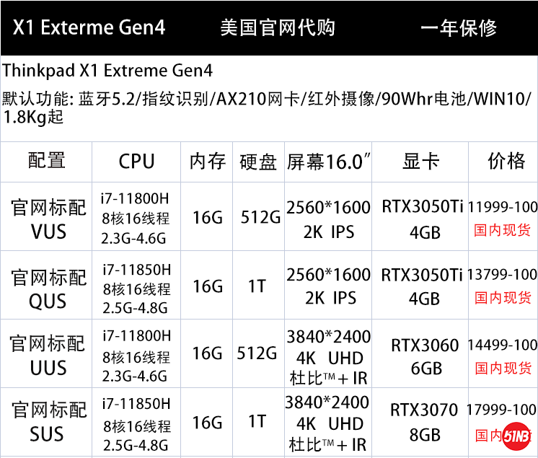Click the 11999-100 price value
The width and height of the screenshot is (538, 458).
tap(503, 207)
